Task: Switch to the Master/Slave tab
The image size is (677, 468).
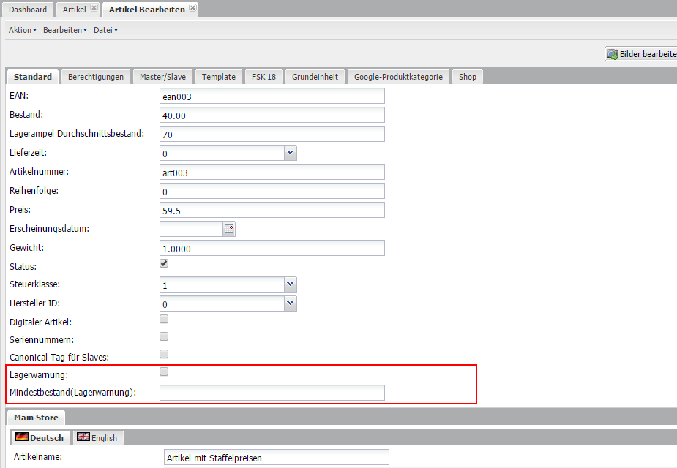Action: [162, 77]
